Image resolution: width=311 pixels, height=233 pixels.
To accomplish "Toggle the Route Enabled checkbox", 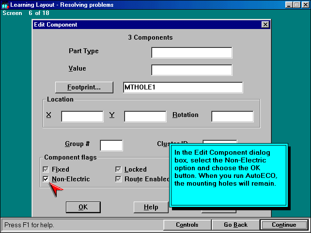I will [118, 179].
